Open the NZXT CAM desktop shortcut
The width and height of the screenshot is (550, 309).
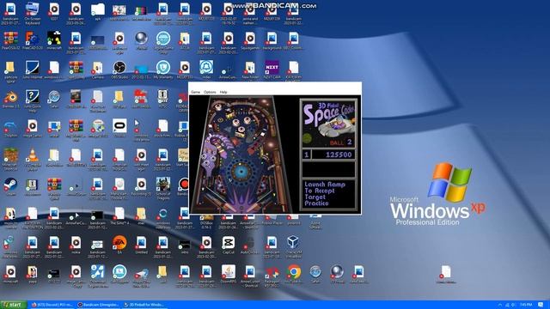click(272, 70)
